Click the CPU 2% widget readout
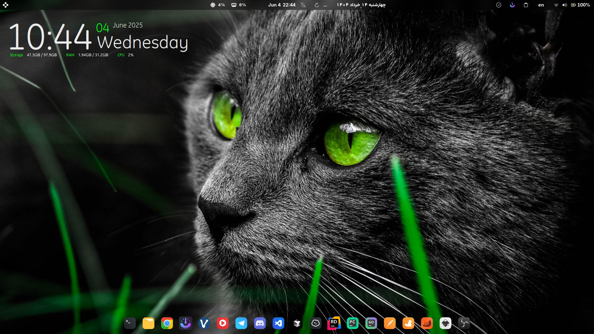Image resolution: width=594 pixels, height=334 pixels. coord(125,55)
